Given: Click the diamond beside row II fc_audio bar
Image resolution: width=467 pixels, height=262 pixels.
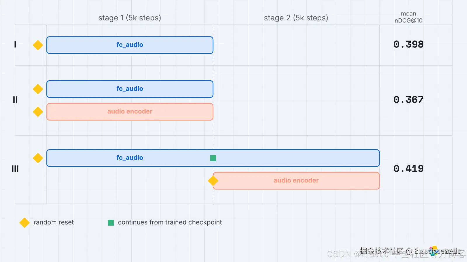Looking at the screenshot, I should [x=38, y=89].
